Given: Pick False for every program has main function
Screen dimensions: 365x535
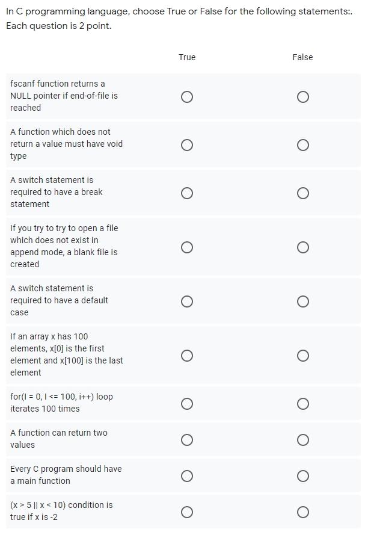Looking at the screenshot, I should click(302, 475).
